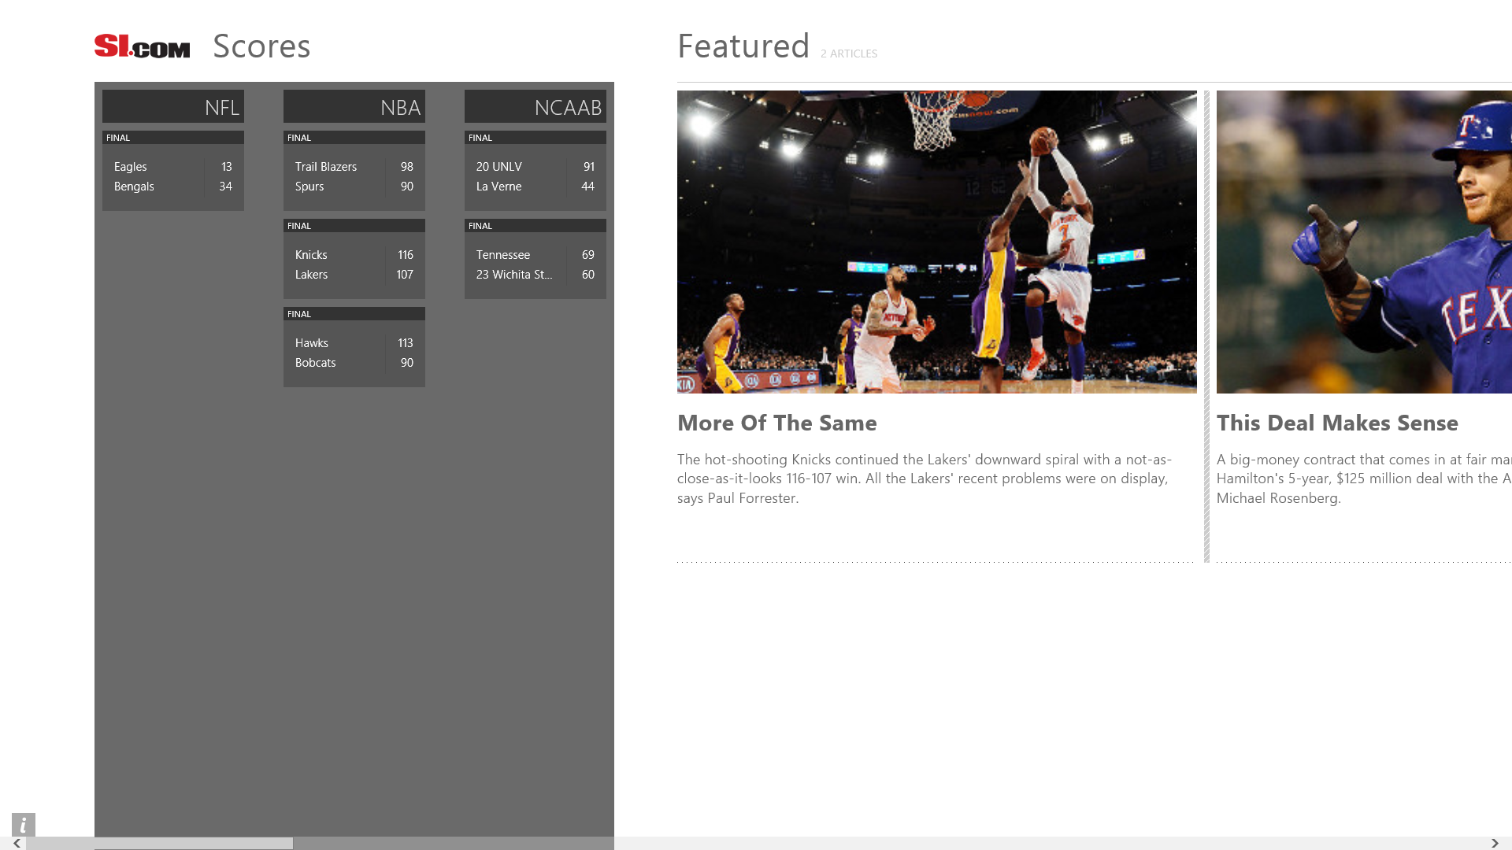View the Knicks vs Lakers game details
Image resolution: width=1512 pixels, height=850 pixels.
(354, 263)
